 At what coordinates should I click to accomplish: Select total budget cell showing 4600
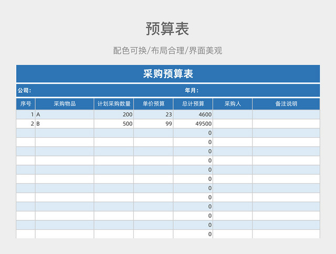193,115
